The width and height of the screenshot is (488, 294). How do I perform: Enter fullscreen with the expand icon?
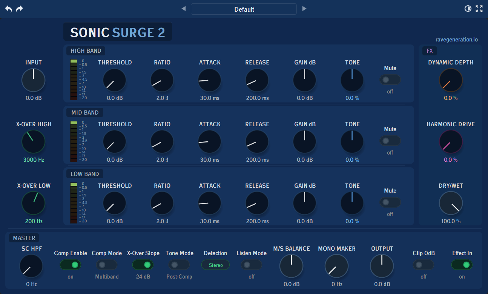click(479, 8)
